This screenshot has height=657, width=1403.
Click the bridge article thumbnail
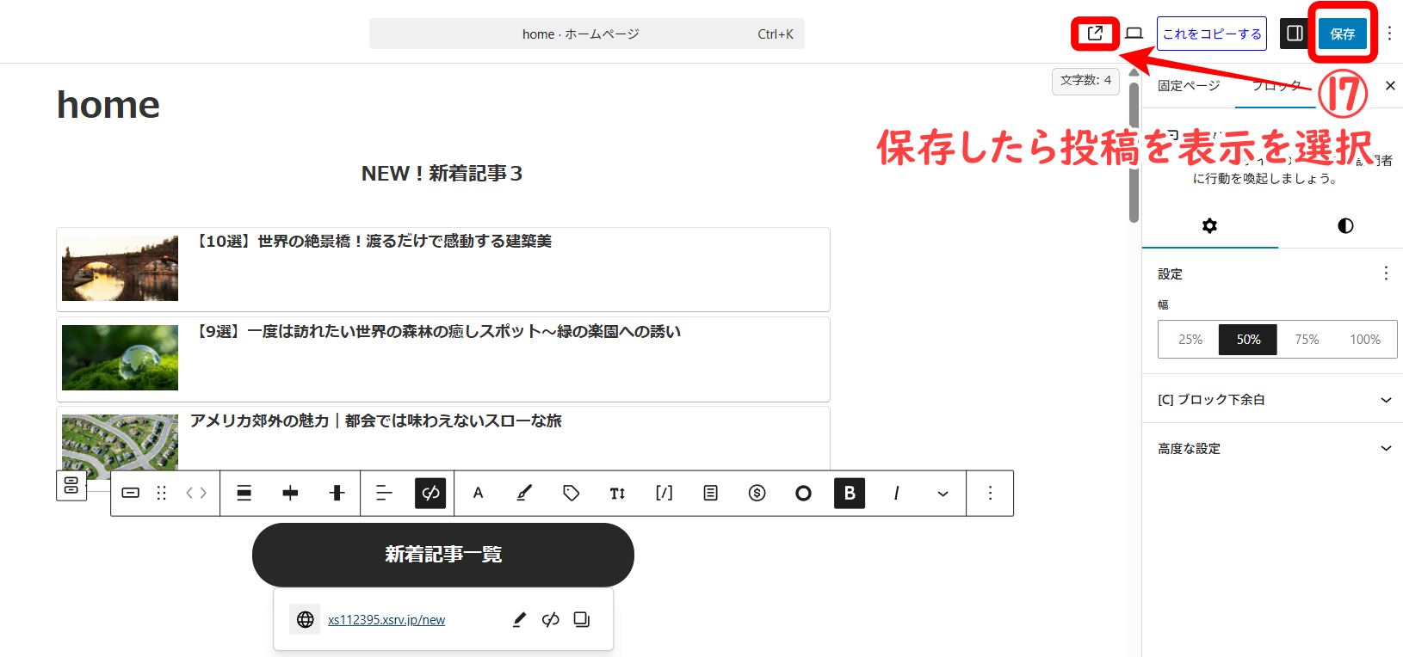pyautogui.click(x=121, y=268)
